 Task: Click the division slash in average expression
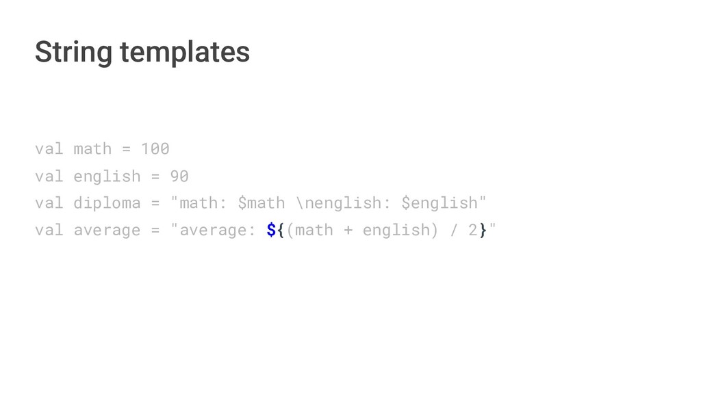point(455,230)
